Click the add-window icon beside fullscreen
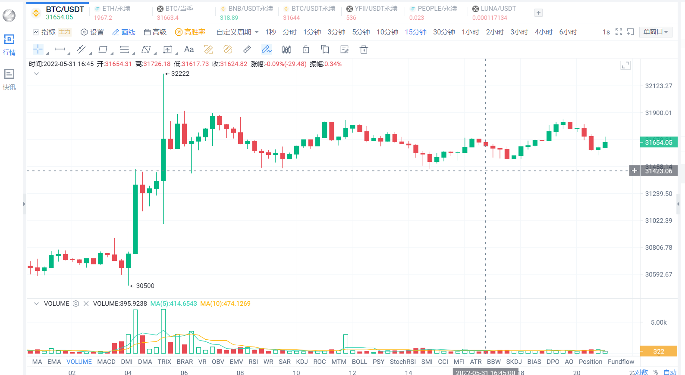 (x=630, y=32)
